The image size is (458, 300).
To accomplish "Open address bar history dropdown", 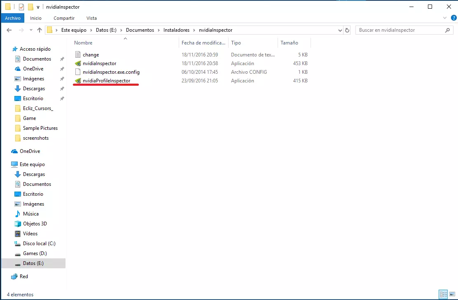I will point(340,30).
